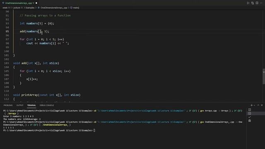This screenshot has width=265, height=149.
Task: Click line number 103 in the gutter
Action: click(7, 63)
